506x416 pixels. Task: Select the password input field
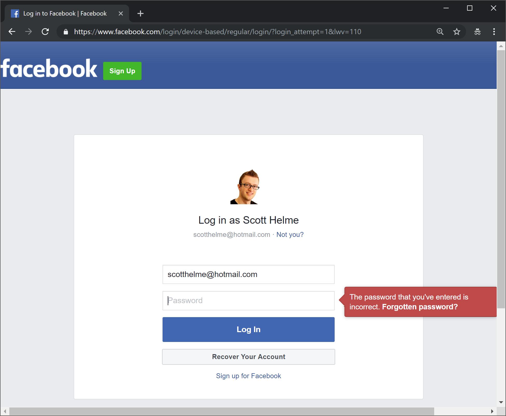click(248, 301)
